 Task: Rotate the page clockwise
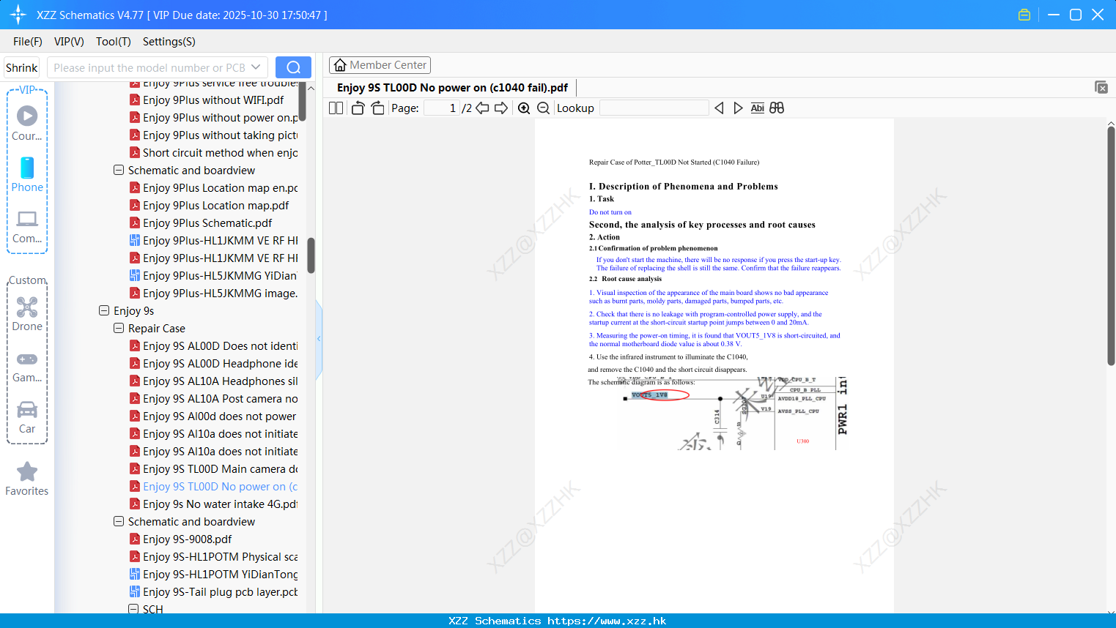point(377,108)
